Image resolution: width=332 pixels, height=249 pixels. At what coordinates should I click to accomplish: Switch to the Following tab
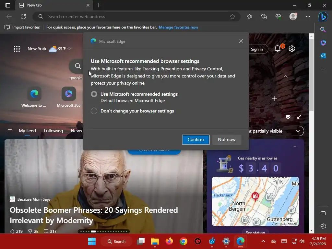pyautogui.click(x=53, y=131)
